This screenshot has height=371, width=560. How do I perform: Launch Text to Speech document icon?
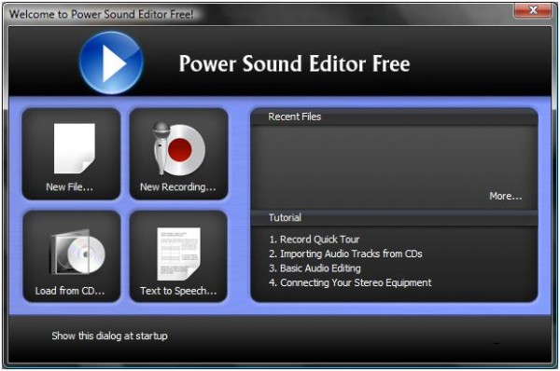pos(178,254)
